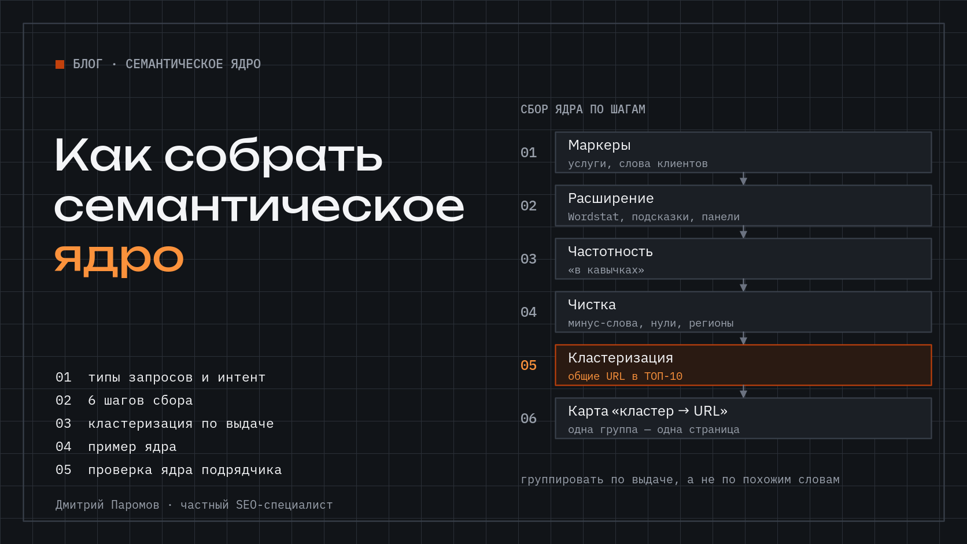Select the 'Маркеры' step card
This screenshot has height=544, width=967.
[x=743, y=153]
